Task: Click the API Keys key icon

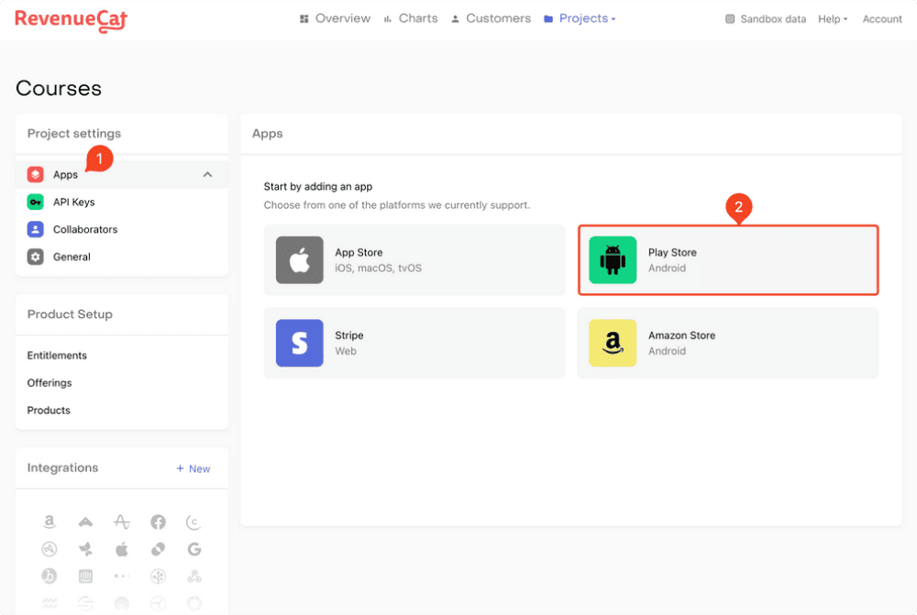Action: (35, 202)
